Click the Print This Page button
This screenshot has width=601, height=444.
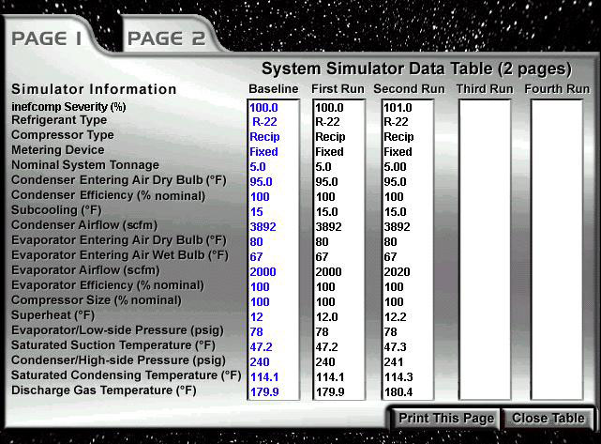pyautogui.click(x=446, y=418)
